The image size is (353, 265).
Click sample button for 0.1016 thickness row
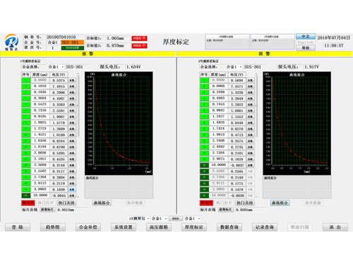pyautogui.click(x=72, y=86)
